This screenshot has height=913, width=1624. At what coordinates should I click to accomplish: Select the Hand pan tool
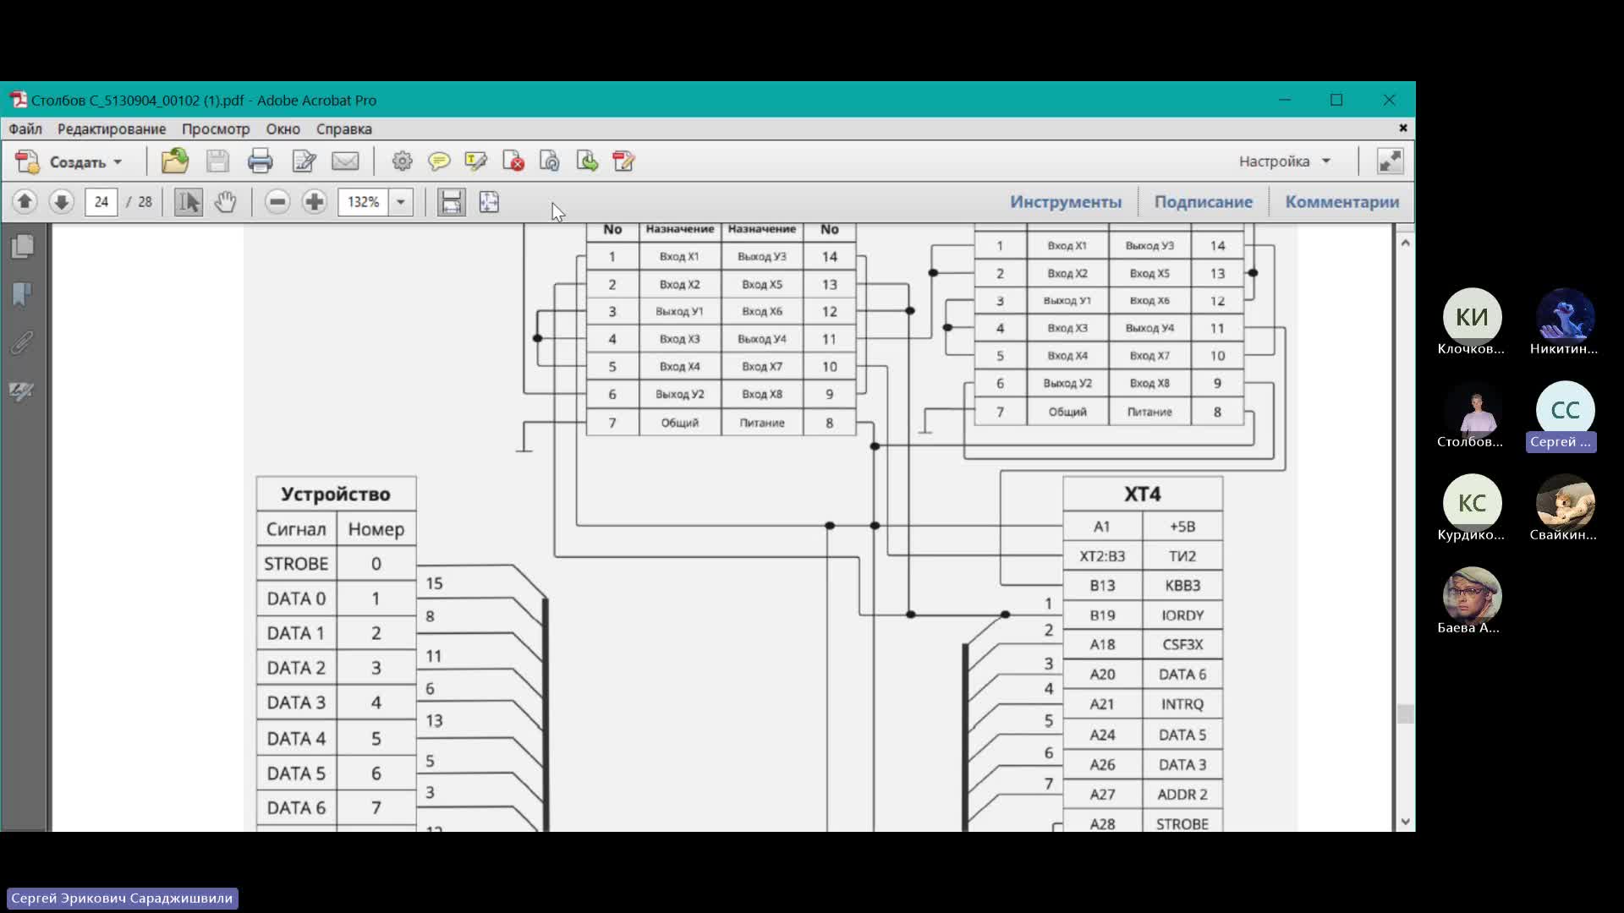(225, 201)
